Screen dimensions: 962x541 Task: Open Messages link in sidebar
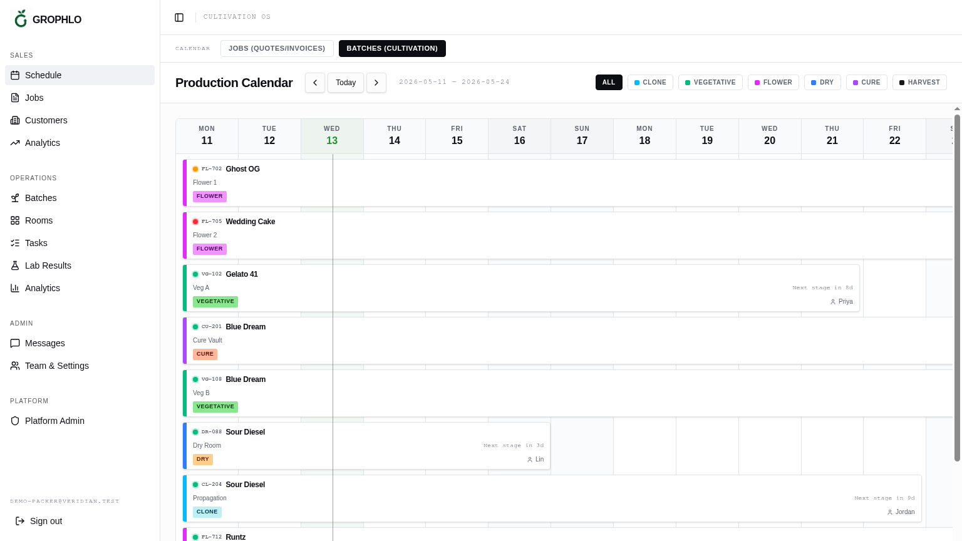(x=80, y=343)
